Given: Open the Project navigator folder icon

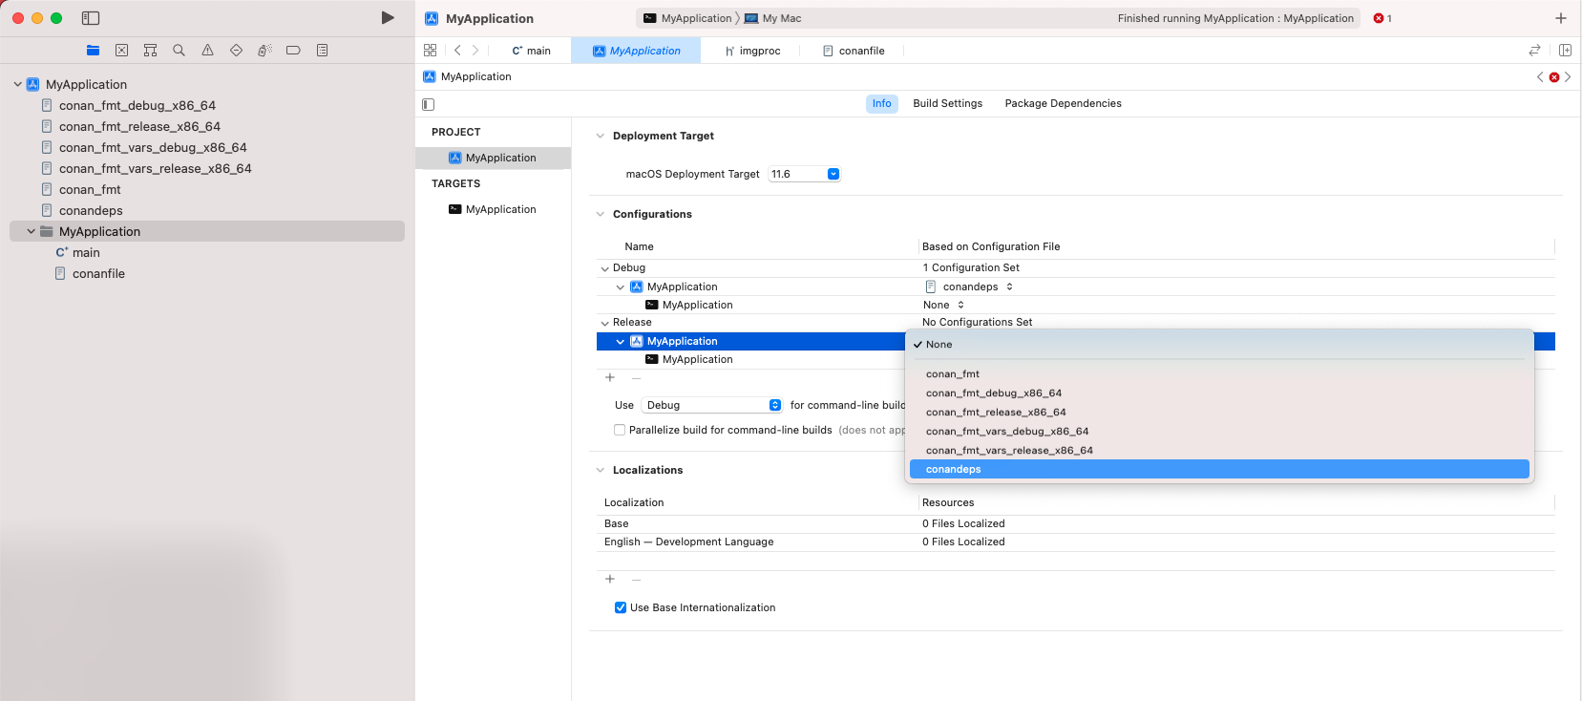Looking at the screenshot, I should click(93, 51).
